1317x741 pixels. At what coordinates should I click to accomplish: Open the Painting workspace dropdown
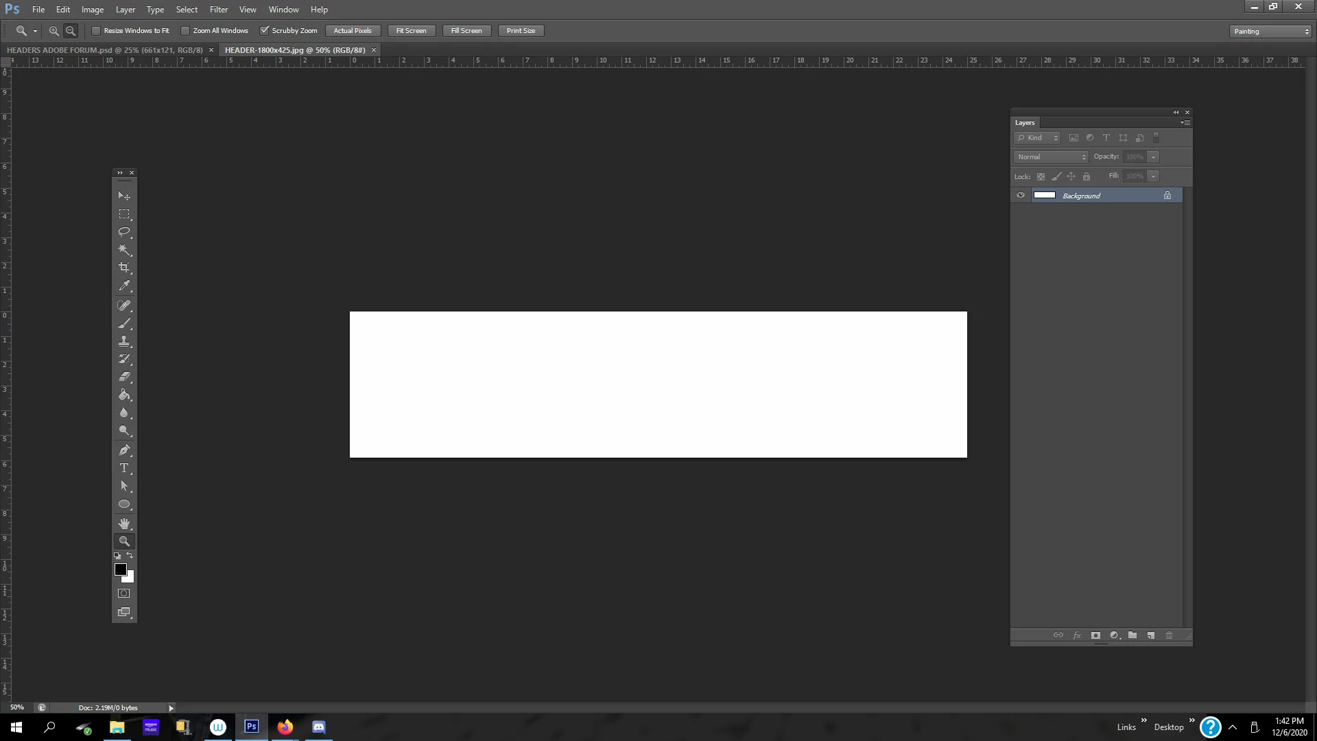pos(1270,32)
